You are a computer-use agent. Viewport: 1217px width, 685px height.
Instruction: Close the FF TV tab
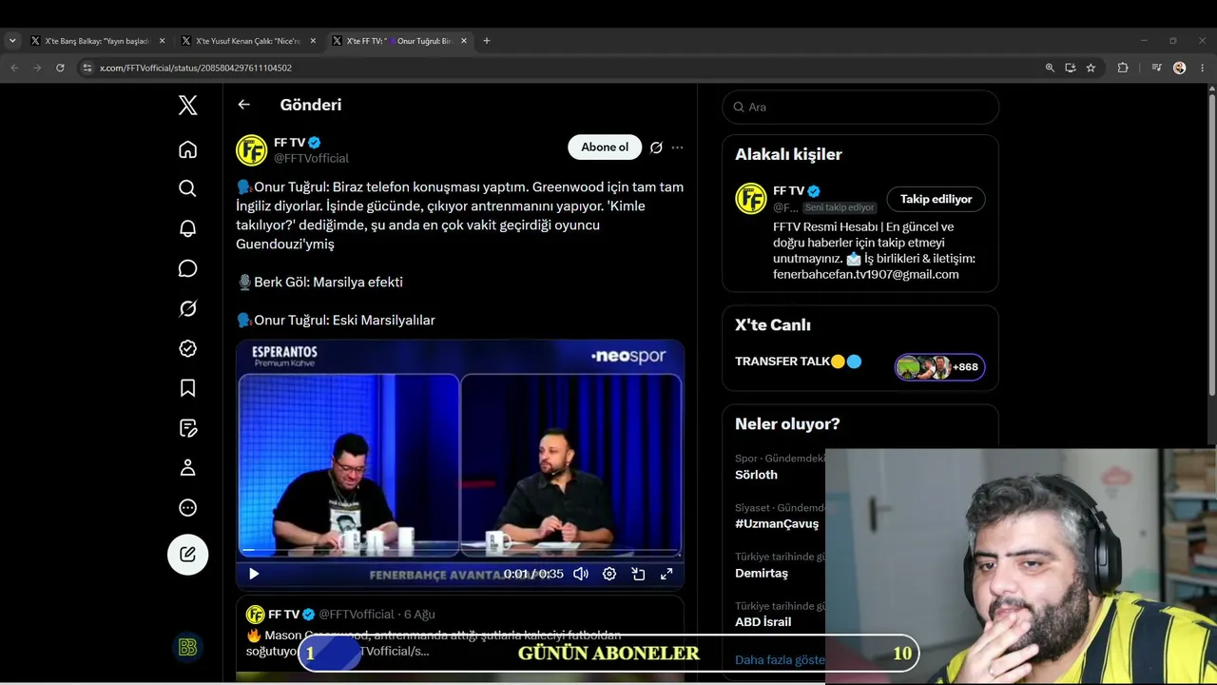click(x=464, y=41)
